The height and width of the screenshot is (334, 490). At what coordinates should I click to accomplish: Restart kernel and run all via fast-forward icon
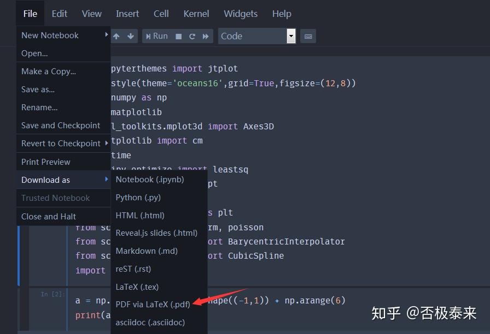(x=205, y=36)
